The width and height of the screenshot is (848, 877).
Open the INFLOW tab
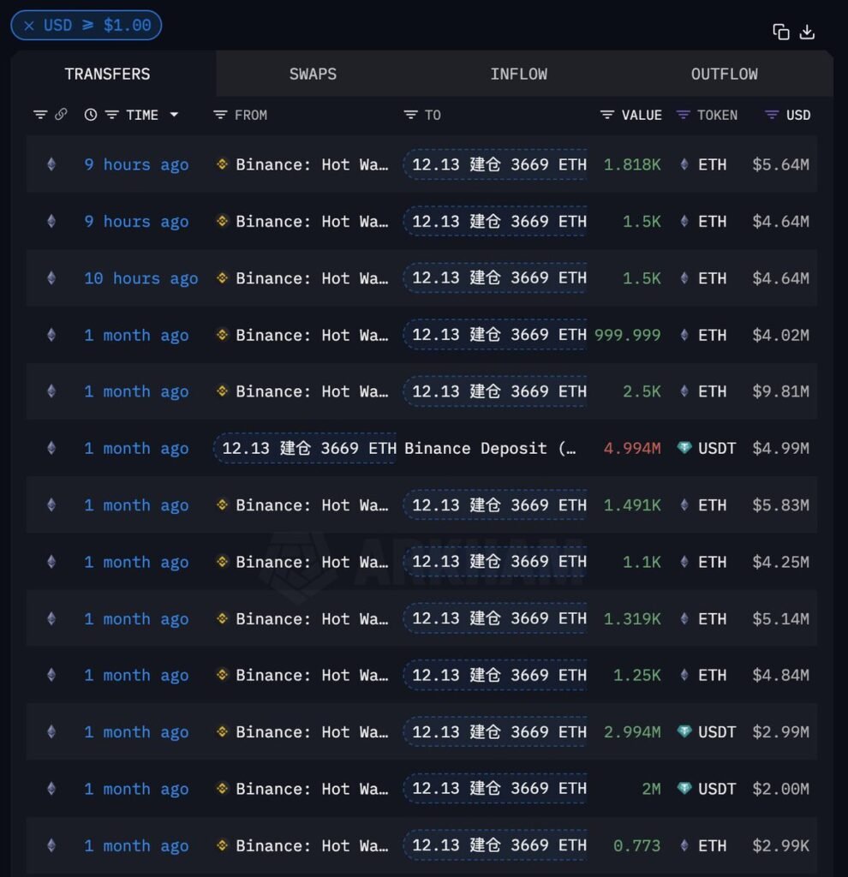(518, 75)
